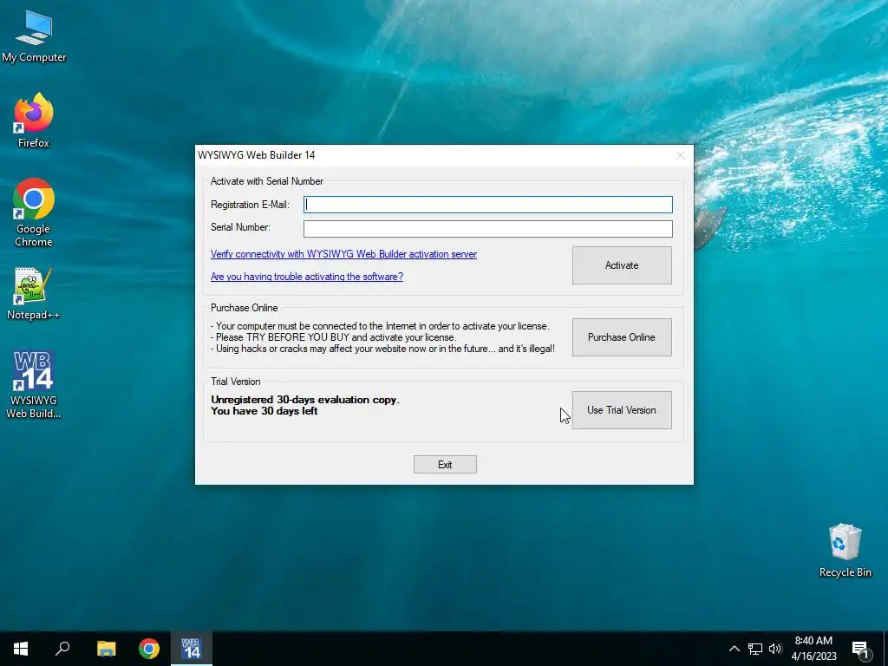Open Google Chrome desktop shortcut
Screen dimensions: 888x666
coord(34,212)
